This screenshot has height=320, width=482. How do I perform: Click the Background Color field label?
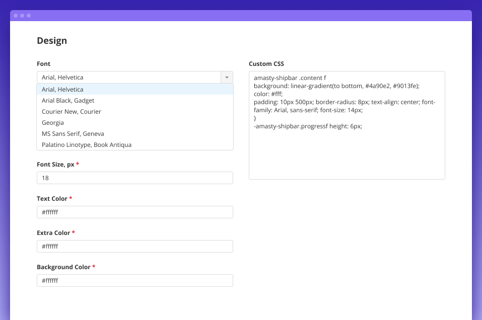[x=63, y=267]
